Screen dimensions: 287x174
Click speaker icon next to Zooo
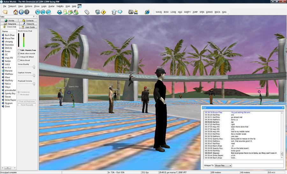(3, 106)
